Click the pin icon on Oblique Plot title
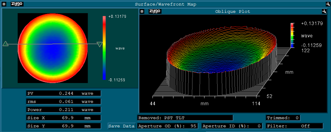The image size is (331, 132). (324, 12)
